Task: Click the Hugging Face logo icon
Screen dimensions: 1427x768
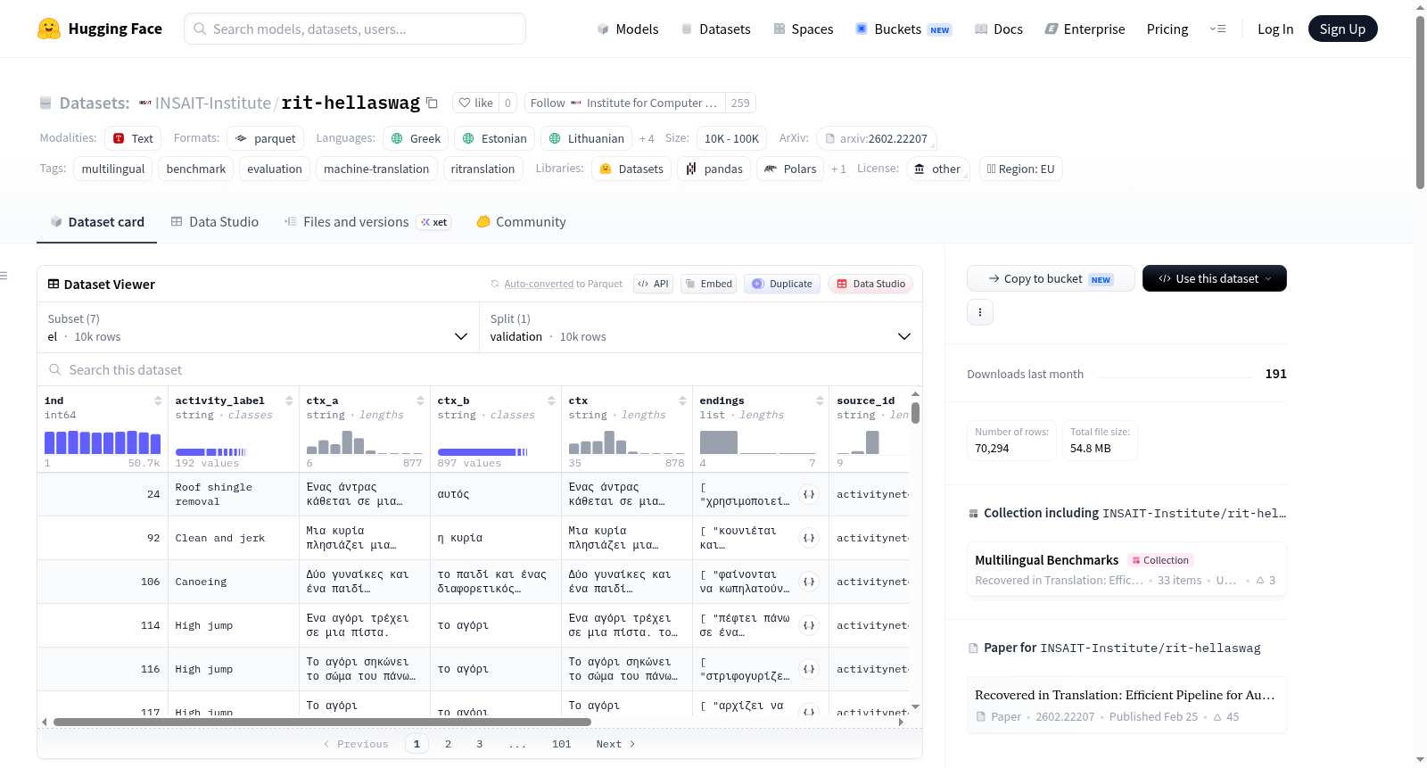Action: click(49, 29)
